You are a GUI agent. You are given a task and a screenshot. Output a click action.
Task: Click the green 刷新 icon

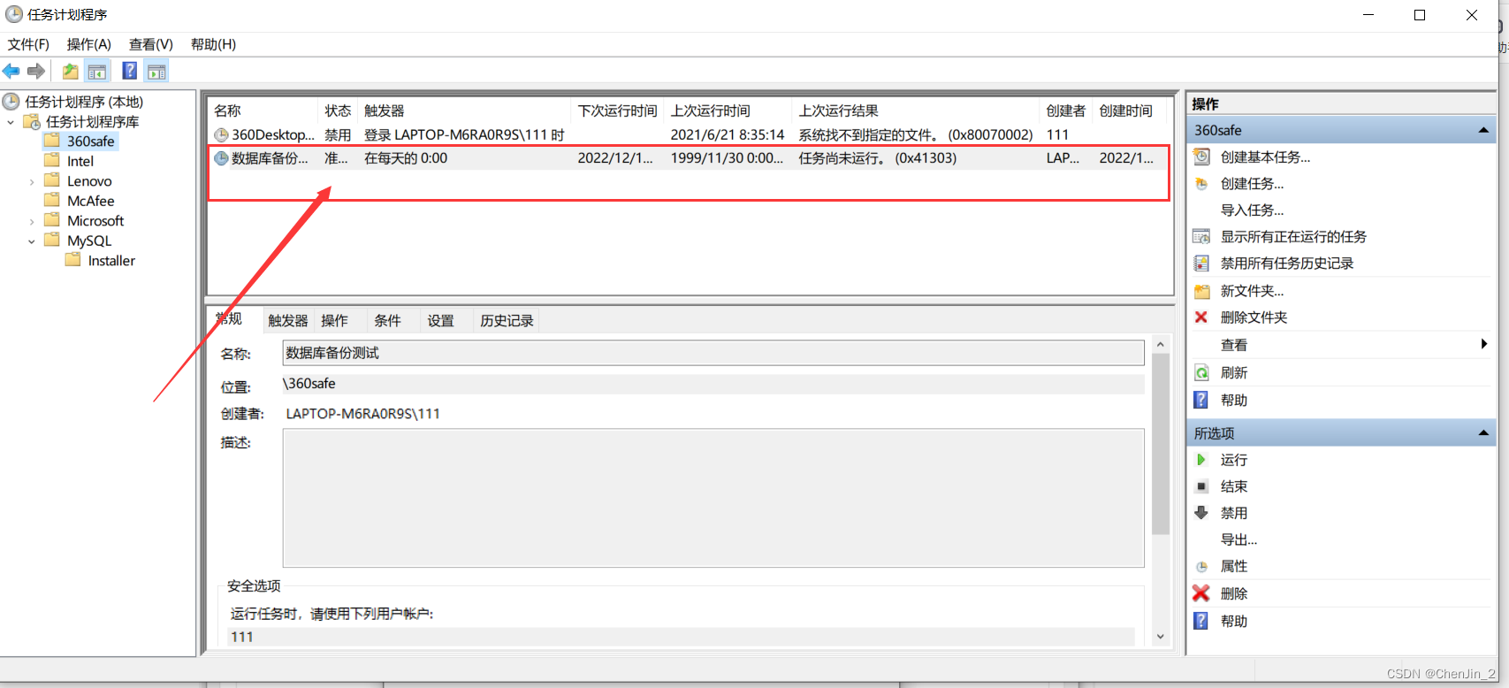(1201, 373)
